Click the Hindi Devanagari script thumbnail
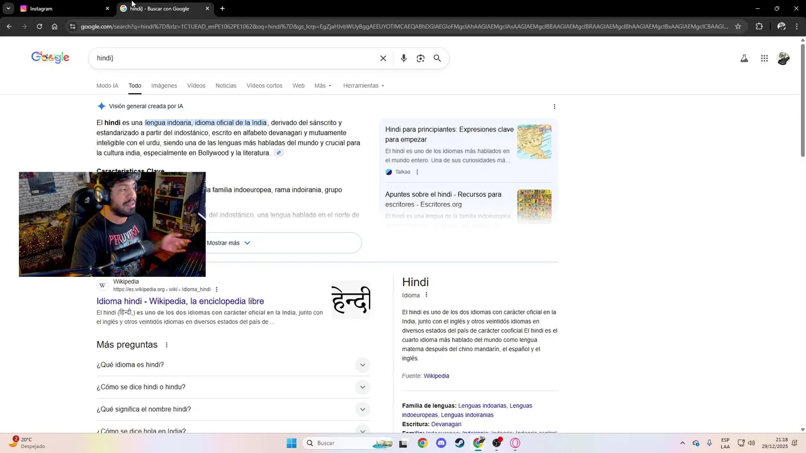The image size is (806, 453). tap(351, 300)
